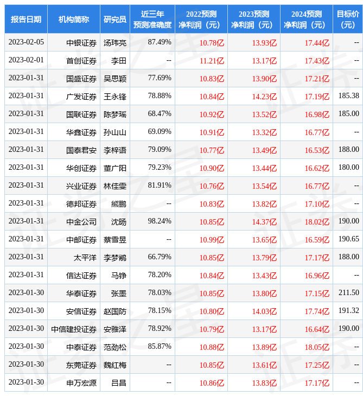Screen dimensions: 363x396
Task: Click the 16.53亿 forecast value
Action: [x=317, y=150]
